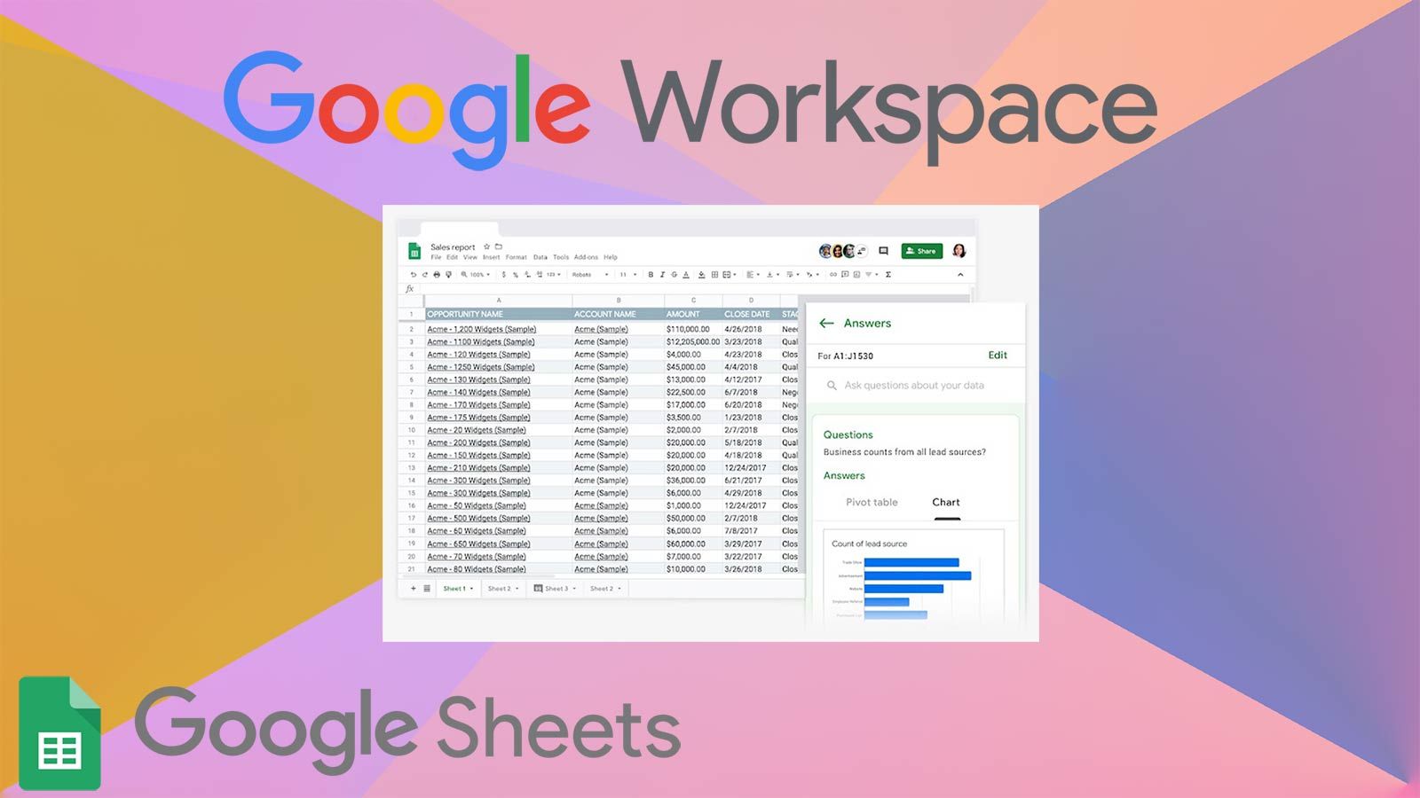
Task: Click the undo icon in the toolbar
Action: [x=413, y=275]
